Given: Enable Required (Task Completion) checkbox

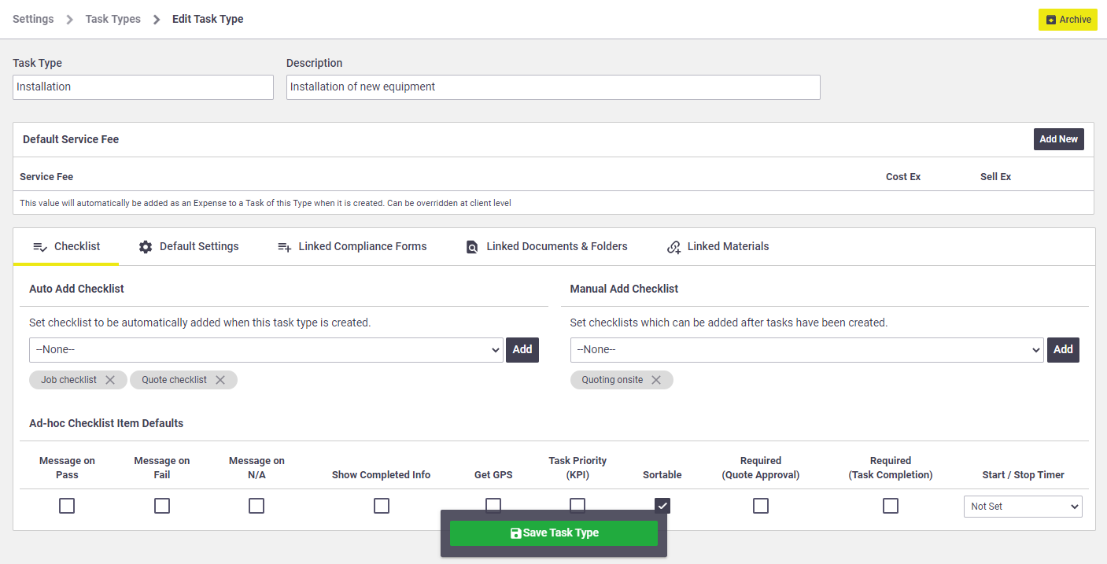Looking at the screenshot, I should click(x=891, y=506).
